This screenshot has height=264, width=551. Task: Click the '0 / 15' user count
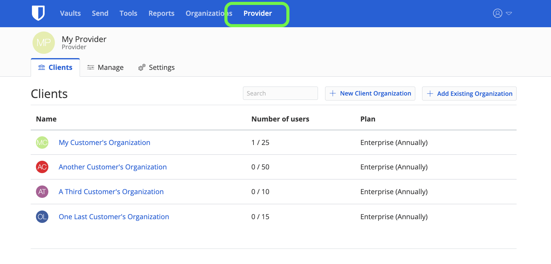click(260, 217)
